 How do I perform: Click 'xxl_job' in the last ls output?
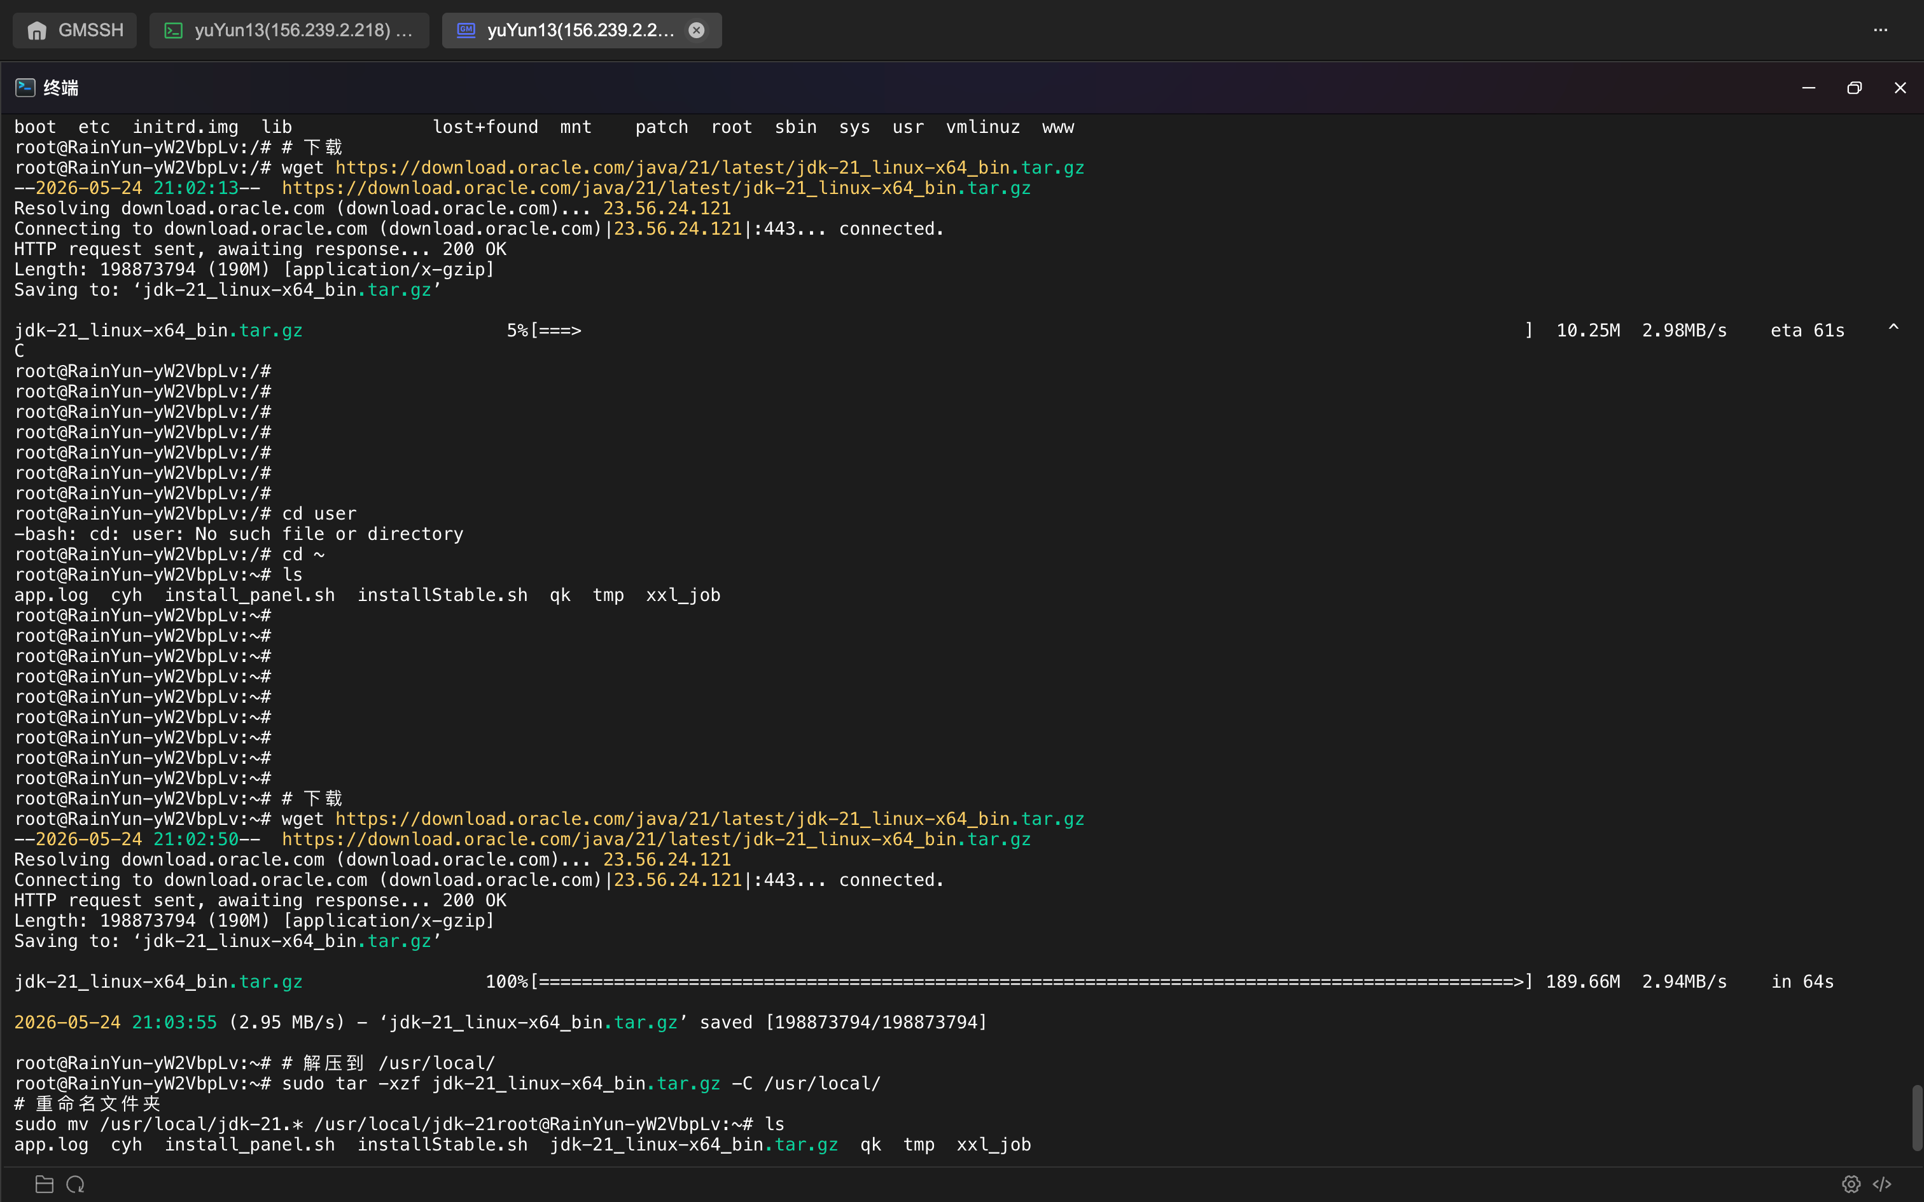994,1145
